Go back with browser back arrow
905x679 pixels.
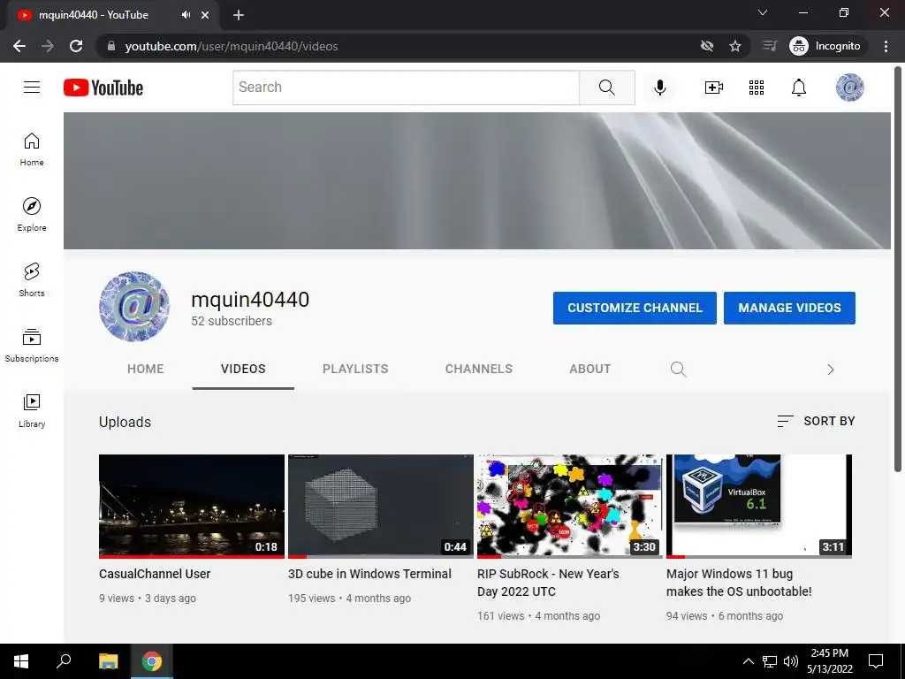19,46
